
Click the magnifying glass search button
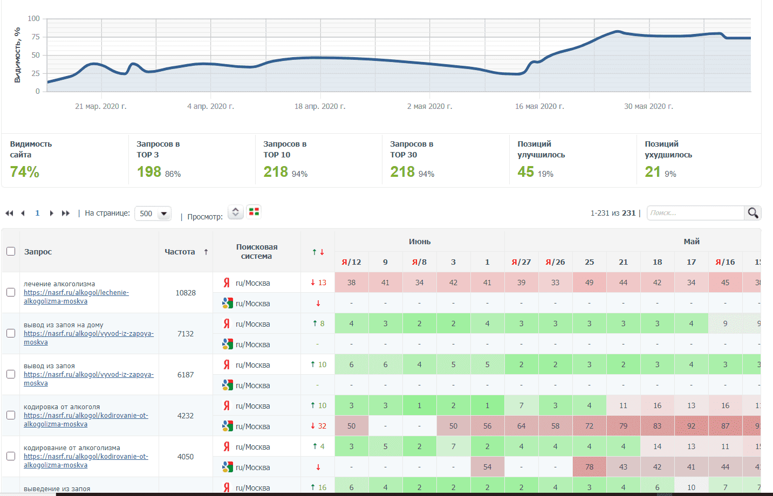(x=753, y=213)
